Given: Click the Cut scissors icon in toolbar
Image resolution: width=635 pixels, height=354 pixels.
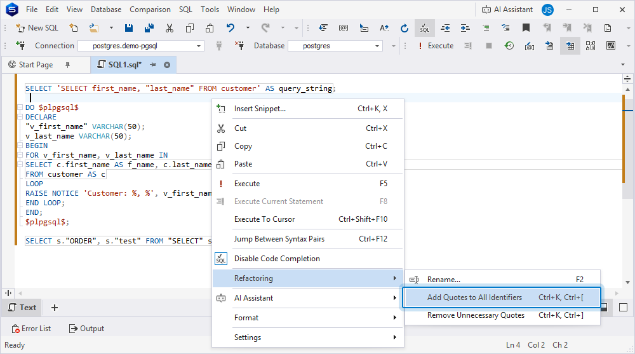Looking at the screenshot, I should tap(170, 28).
